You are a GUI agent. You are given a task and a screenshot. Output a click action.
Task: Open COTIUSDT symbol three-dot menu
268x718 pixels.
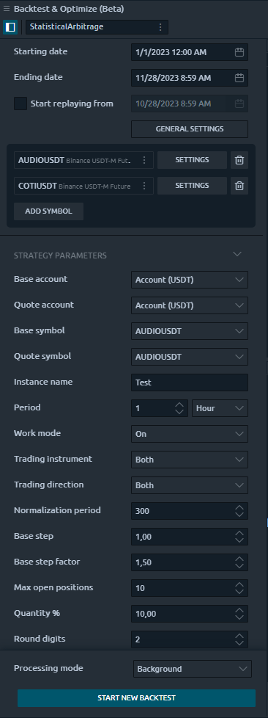(144, 186)
